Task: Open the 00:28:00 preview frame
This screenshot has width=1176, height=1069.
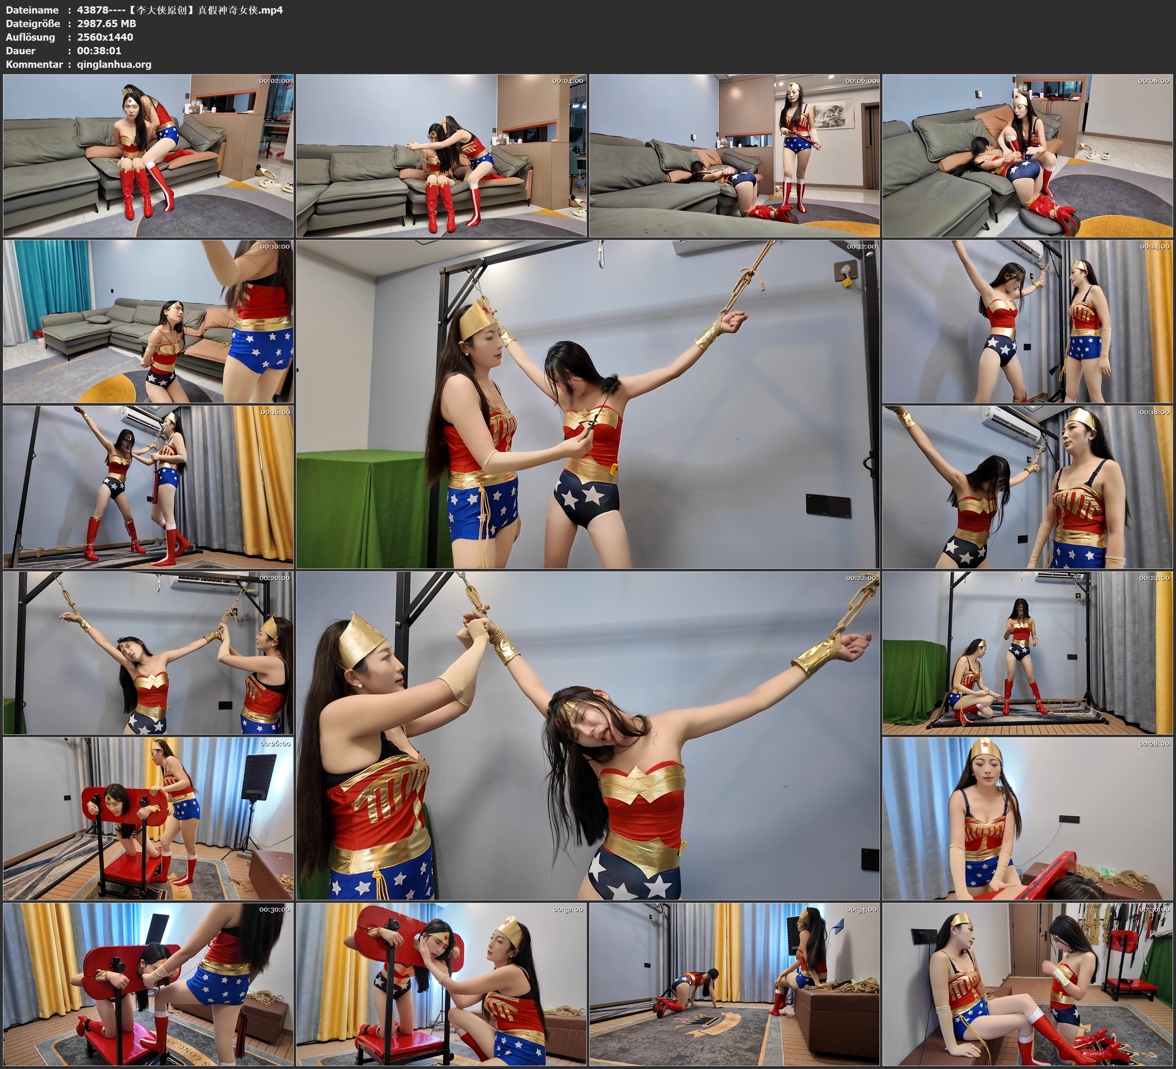Action: 1027,818
